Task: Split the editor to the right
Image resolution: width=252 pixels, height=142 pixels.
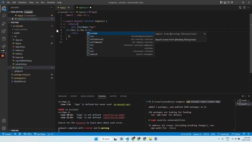Action: click(x=244, y=7)
